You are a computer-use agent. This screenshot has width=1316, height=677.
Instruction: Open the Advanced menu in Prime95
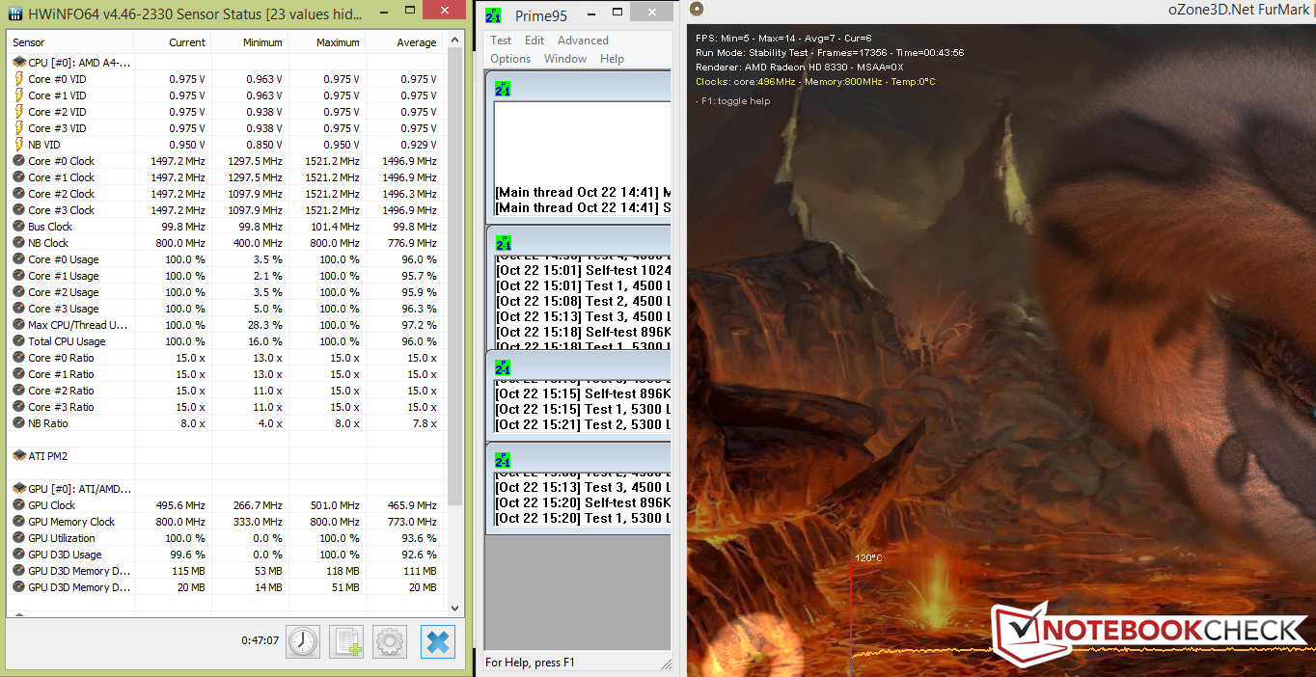click(583, 41)
